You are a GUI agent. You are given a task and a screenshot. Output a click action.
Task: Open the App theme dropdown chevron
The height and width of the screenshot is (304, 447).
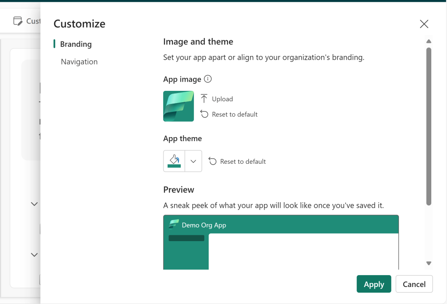(x=193, y=161)
